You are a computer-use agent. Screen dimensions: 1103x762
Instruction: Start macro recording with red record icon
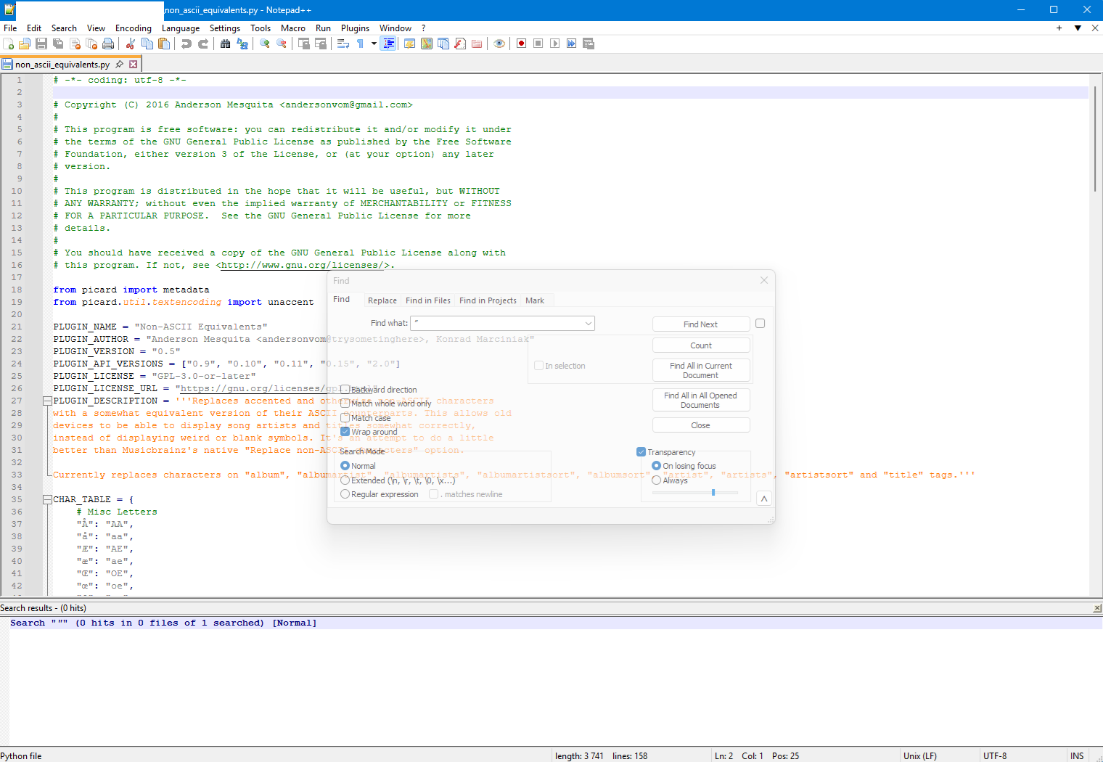coord(521,44)
